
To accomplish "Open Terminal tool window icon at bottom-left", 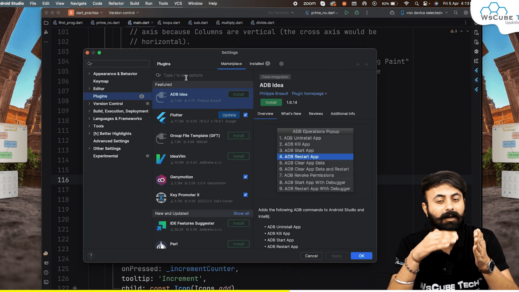I will coord(46,282).
